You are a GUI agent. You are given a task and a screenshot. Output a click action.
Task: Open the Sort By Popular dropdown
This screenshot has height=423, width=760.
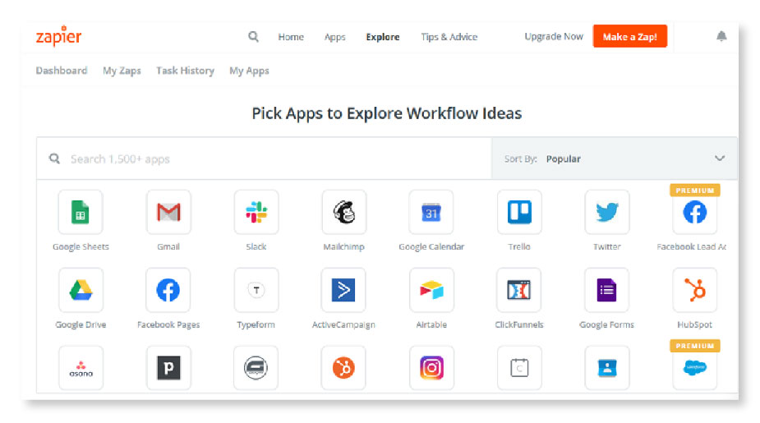[614, 159]
